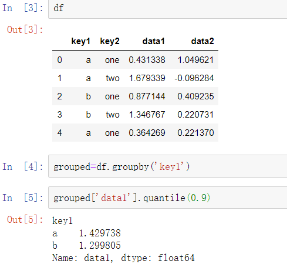Select the cell with value 1.346767
287x264 pixels.
click(147, 115)
